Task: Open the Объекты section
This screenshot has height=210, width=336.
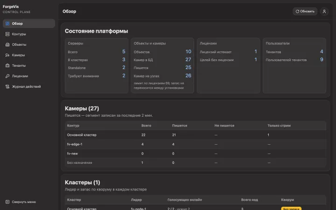Action: [x=29, y=45]
